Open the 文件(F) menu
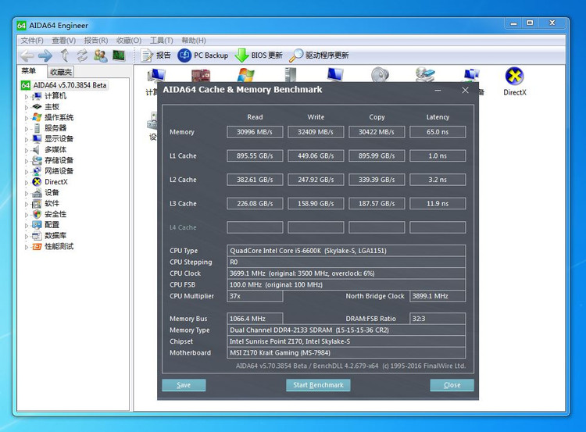Image resolution: width=586 pixels, height=432 pixels. [x=32, y=41]
